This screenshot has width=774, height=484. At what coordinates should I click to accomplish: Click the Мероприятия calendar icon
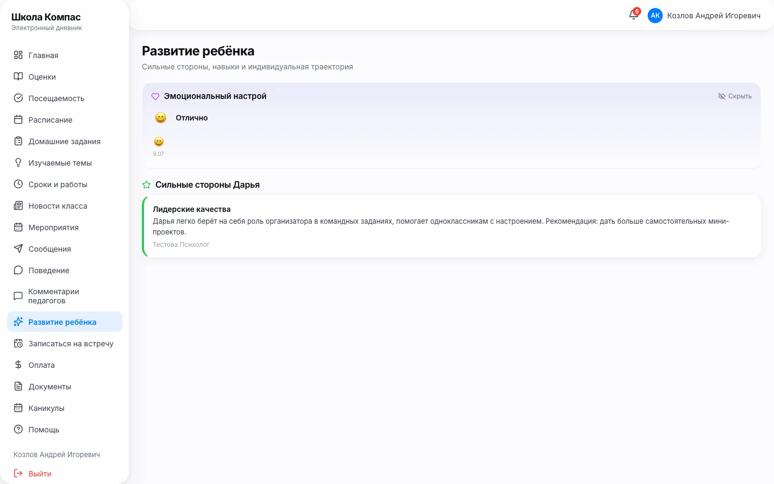click(x=18, y=227)
